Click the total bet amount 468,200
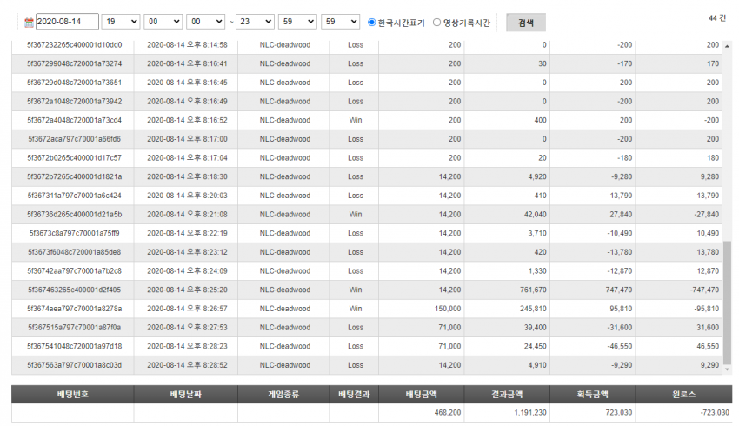Viewport: 739px width, 426px height. pos(448,412)
